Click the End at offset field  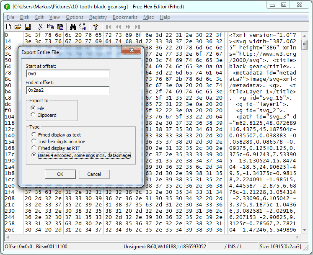[x=68, y=90]
